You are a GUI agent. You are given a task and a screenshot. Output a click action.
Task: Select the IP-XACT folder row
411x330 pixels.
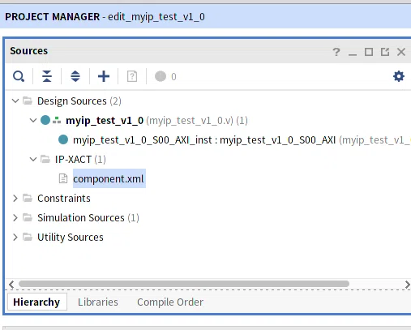click(80, 159)
